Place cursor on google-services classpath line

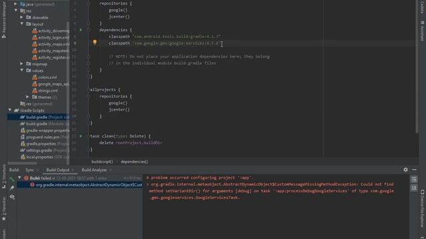coord(164,43)
